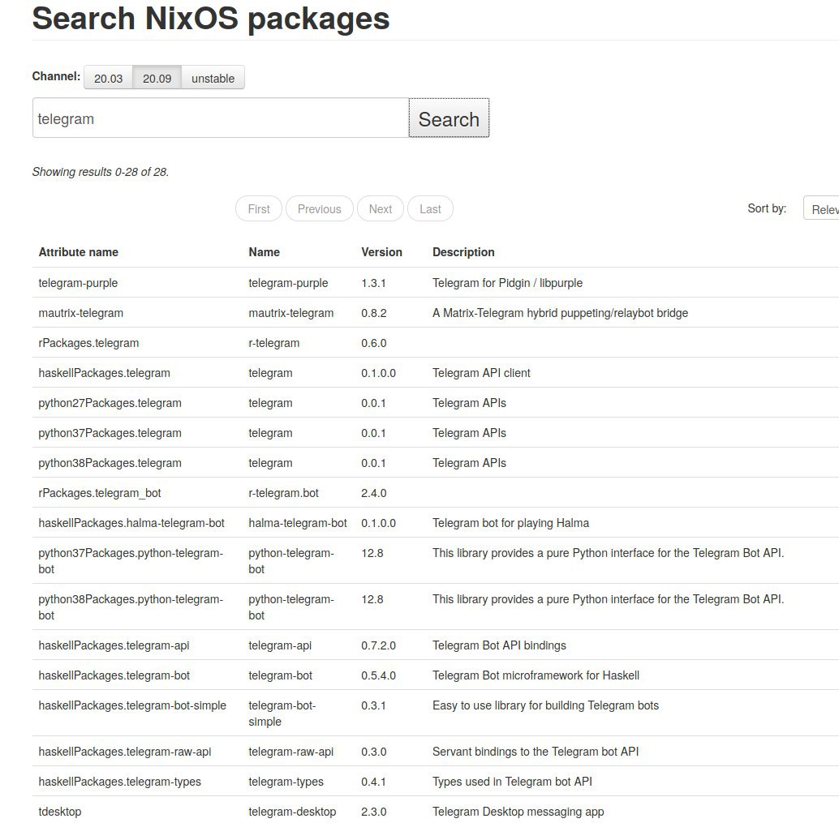The height and width of the screenshot is (823, 839).
Task: Click version 2.3.0 of telegram-desktop
Action: click(374, 812)
